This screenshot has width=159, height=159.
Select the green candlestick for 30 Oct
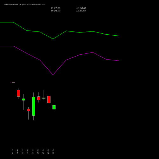coord(54,107)
